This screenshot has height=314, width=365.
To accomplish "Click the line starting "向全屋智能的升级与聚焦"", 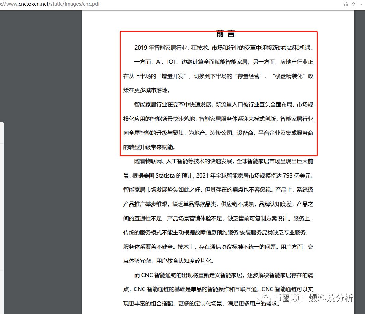I will coord(218,133).
